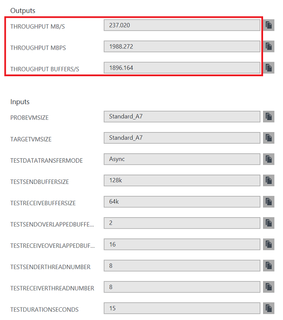This screenshot has height=320, width=283.
Task: Copy the TESTSENDBUFFERSIZE value
Action: 268,180
